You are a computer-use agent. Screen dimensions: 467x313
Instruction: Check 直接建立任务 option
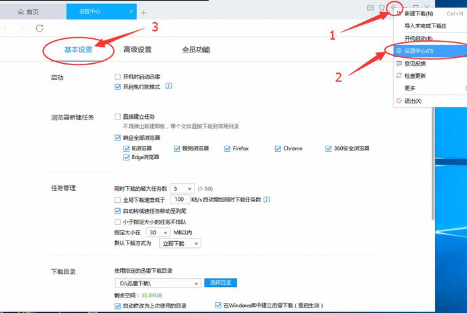117,117
